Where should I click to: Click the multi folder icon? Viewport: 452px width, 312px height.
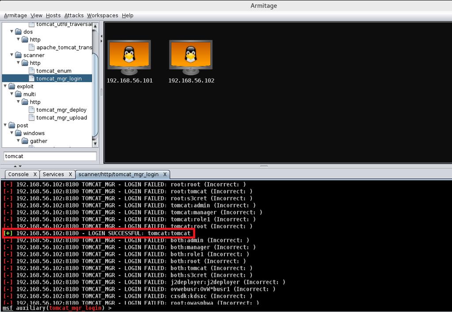19,94
